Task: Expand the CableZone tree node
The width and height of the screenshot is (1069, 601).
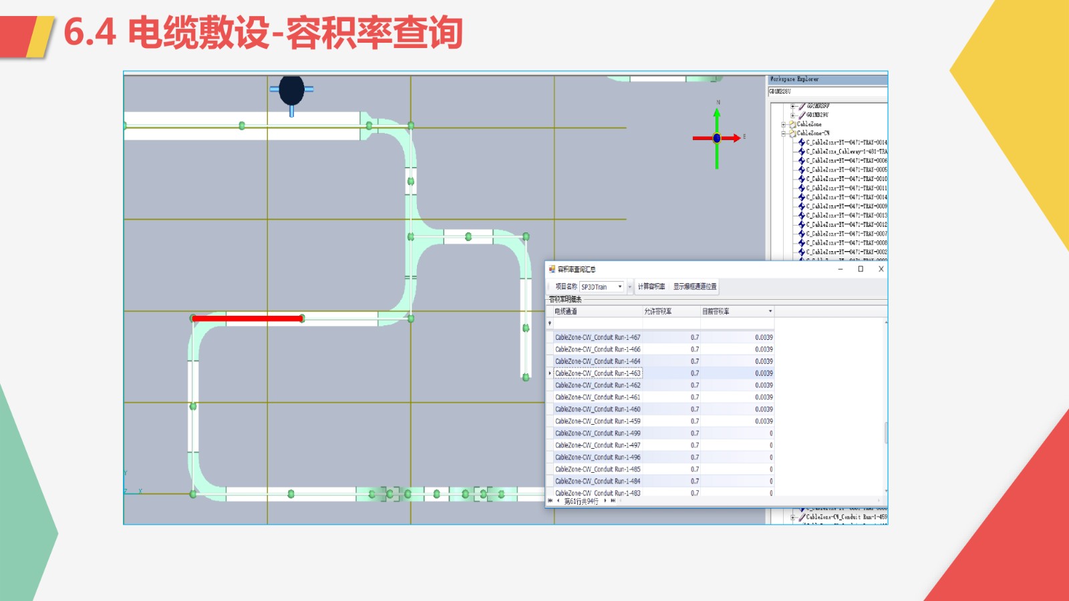Action: click(784, 124)
